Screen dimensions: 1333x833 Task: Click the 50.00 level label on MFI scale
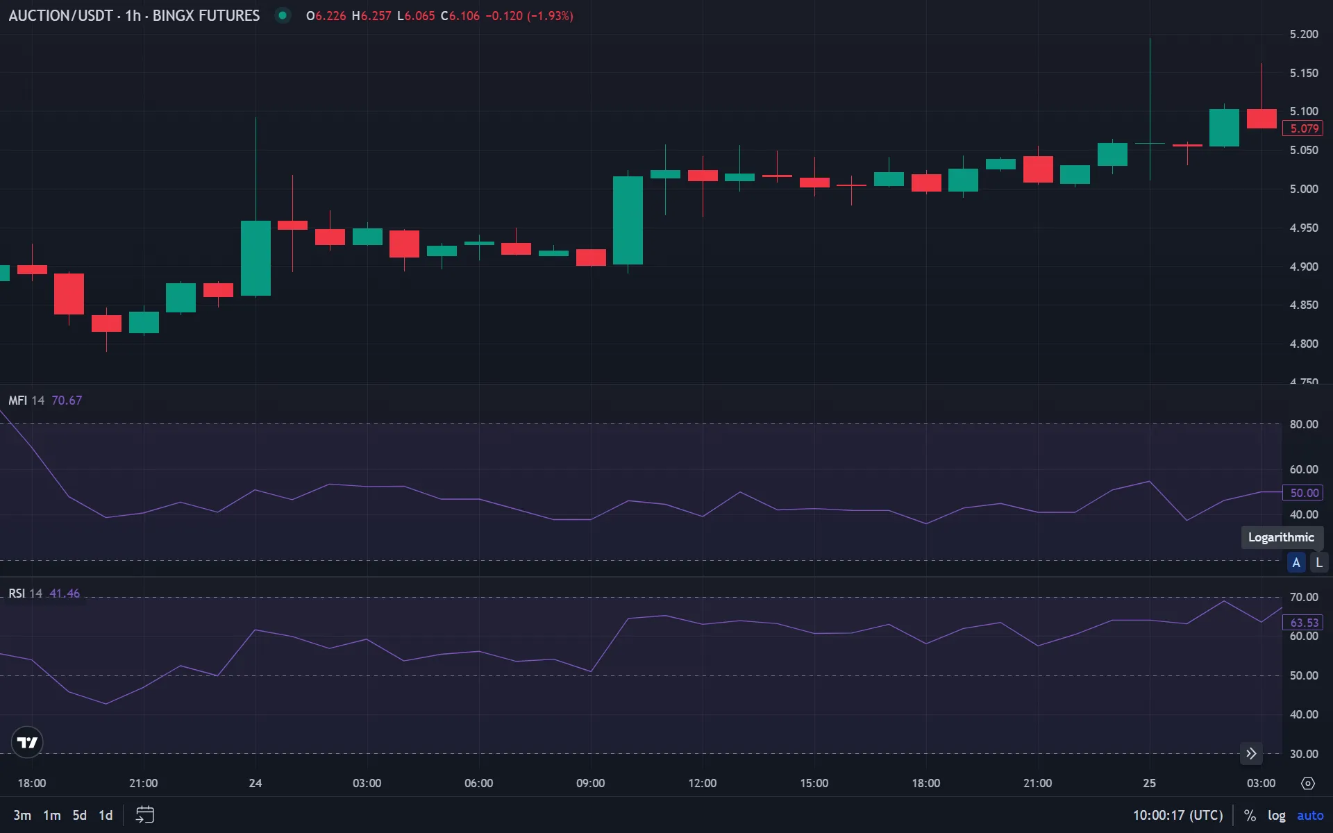(x=1302, y=492)
